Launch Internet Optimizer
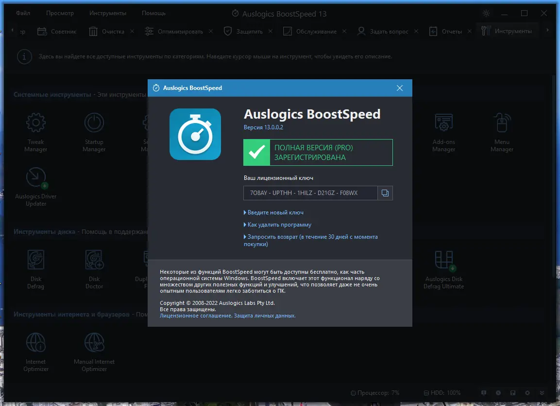Viewport: 560px width, 406px height. coord(35,350)
